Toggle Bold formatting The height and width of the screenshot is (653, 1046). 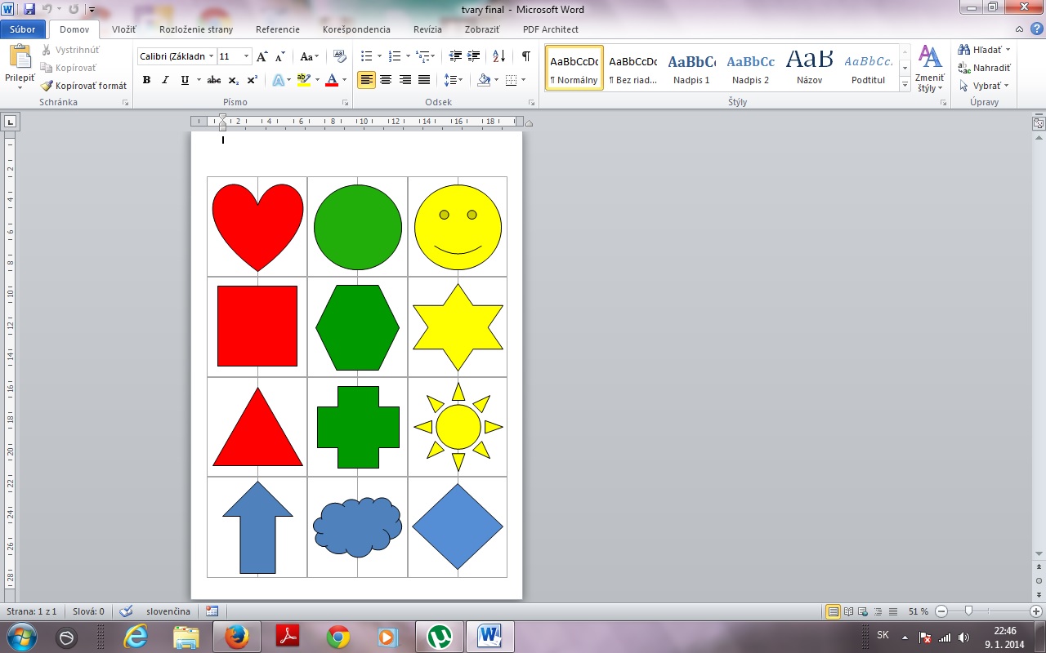click(x=146, y=80)
